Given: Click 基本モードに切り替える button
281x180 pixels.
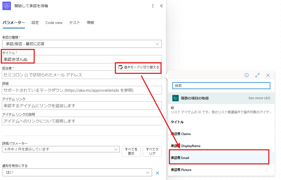Looking at the screenshot, I should (x=139, y=67).
